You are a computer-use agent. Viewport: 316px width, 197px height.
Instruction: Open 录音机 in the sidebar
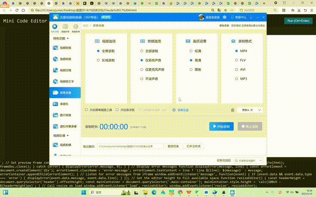pyautogui.click(x=65, y=104)
